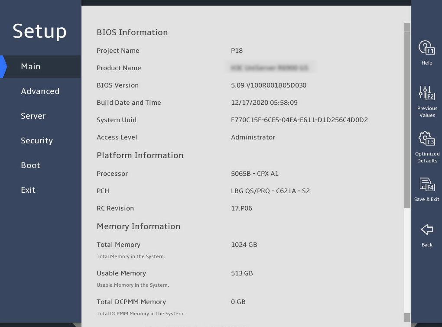The image size is (442, 327).
Task: Select the 0 GB DCPMM value
Action: coord(238,302)
